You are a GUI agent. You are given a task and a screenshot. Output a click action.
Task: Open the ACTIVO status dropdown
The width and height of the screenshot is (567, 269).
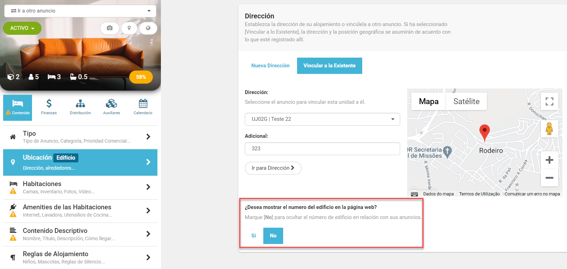[22, 28]
